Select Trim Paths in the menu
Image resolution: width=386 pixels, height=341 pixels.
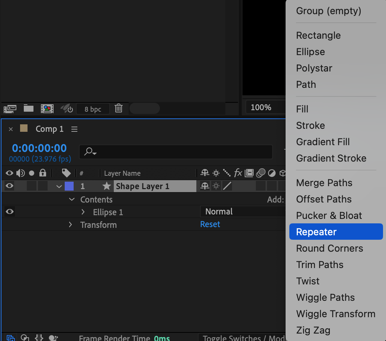pos(319,265)
